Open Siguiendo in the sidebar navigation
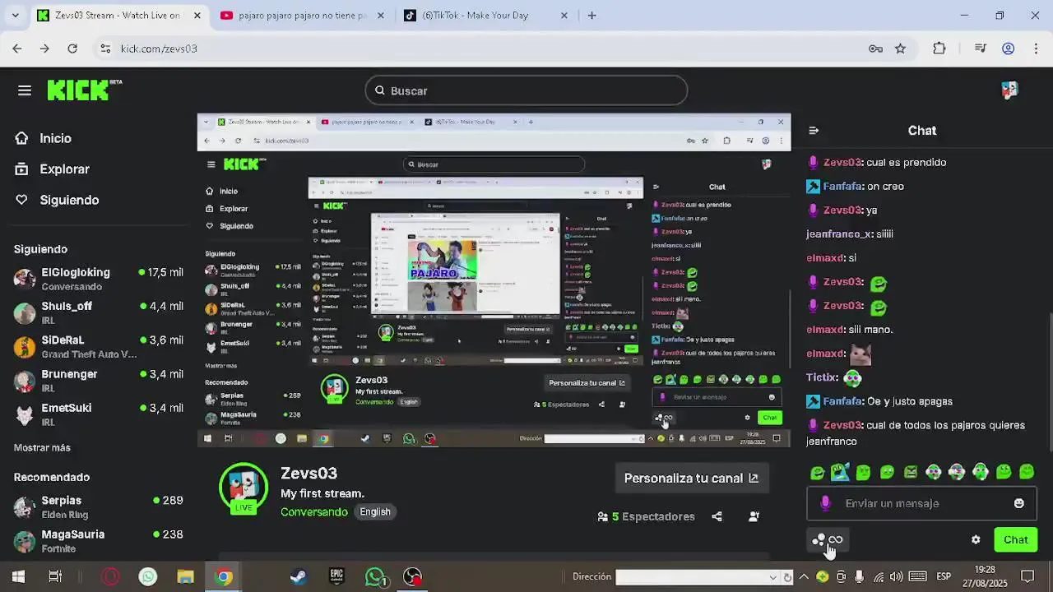 coord(57,200)
